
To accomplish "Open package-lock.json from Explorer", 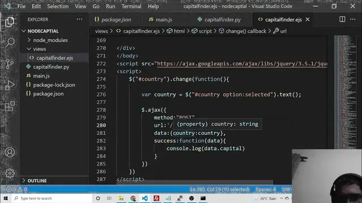I will (x=54, y=85).
